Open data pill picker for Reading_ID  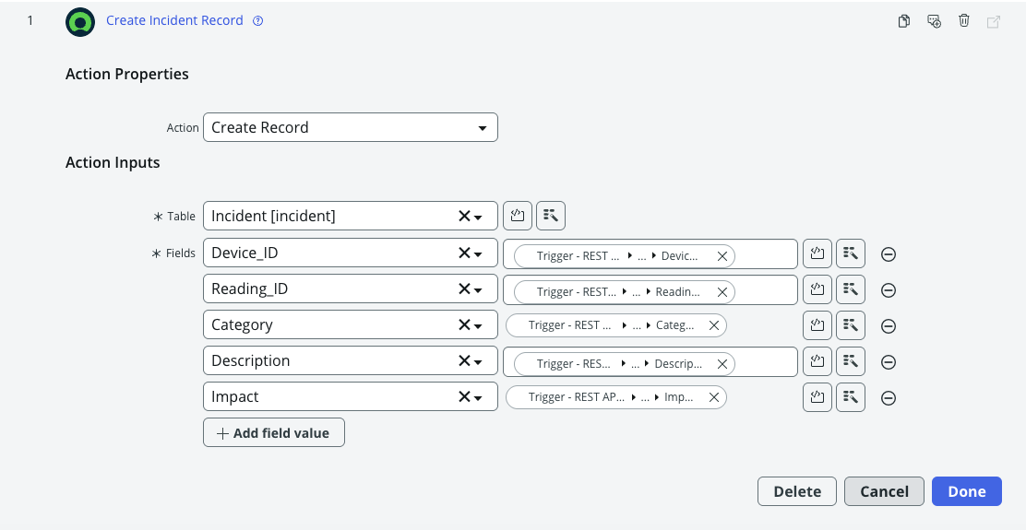[x=851, y=289]
